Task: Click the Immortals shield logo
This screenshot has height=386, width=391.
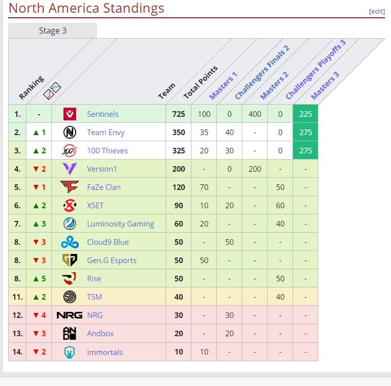Action: [70, 352]
